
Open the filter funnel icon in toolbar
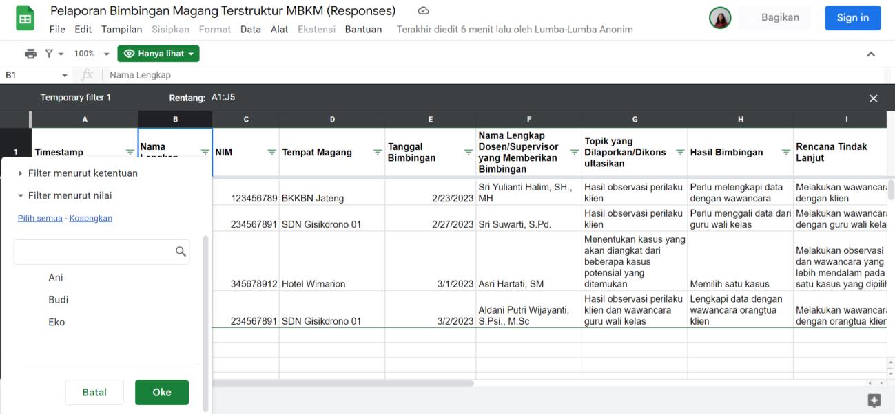click(49, 54)
